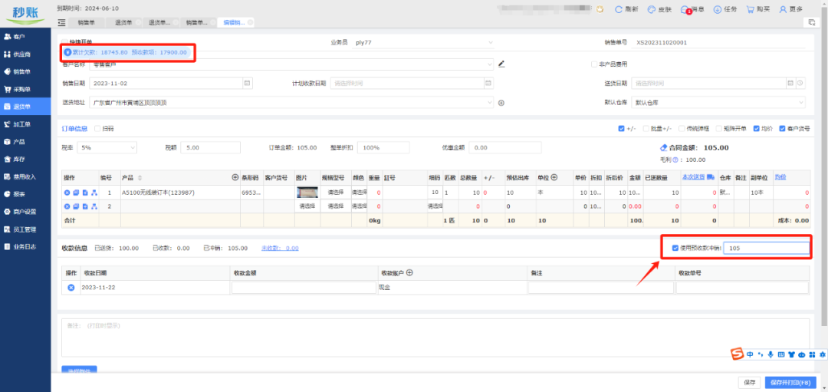The width and height of the screenshot is (828, 392).
Task: Click the pencil edit icon beside customer name
Action: tap(501, 64)
